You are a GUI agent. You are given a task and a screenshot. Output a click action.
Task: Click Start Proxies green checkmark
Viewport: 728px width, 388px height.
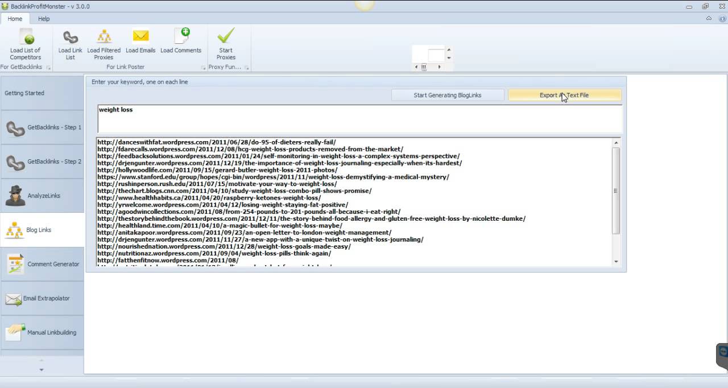point(226,35)
